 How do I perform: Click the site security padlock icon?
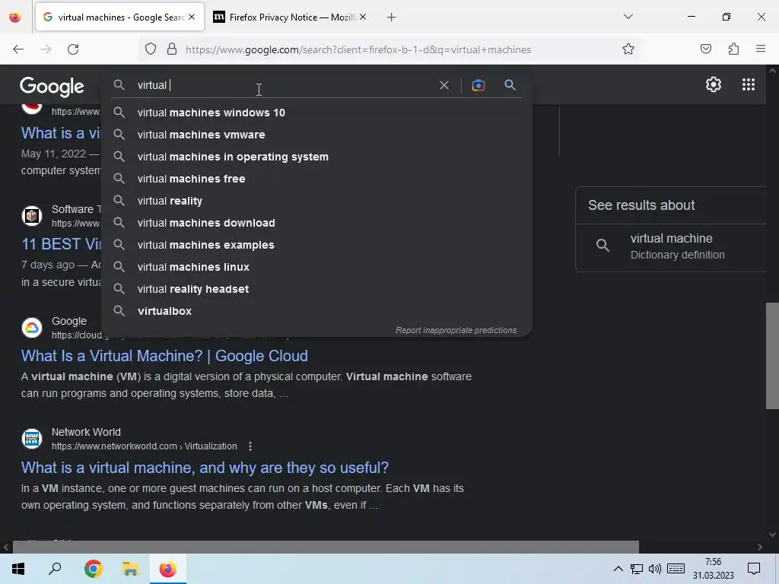click(172, 49)
